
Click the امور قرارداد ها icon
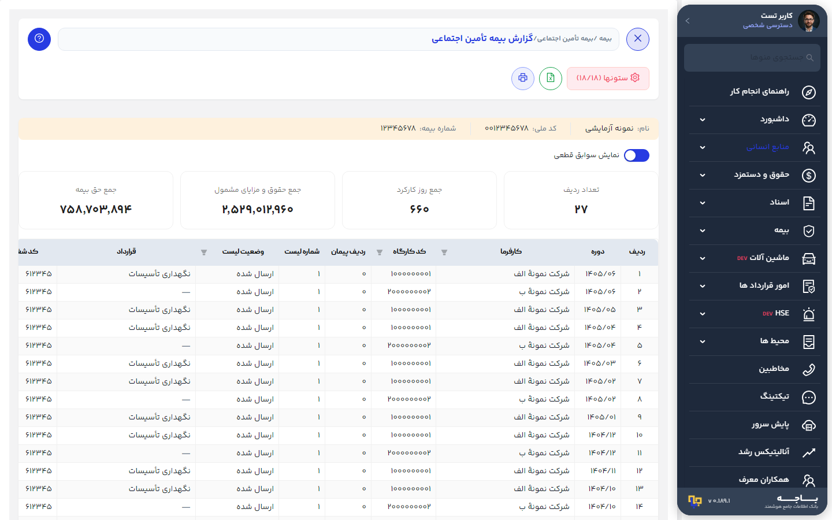809,286
